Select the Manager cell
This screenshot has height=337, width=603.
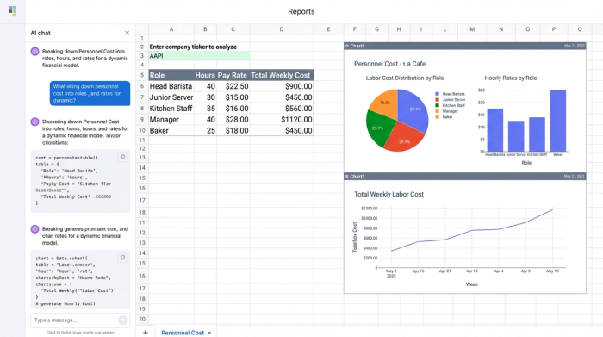click(171, 120)
